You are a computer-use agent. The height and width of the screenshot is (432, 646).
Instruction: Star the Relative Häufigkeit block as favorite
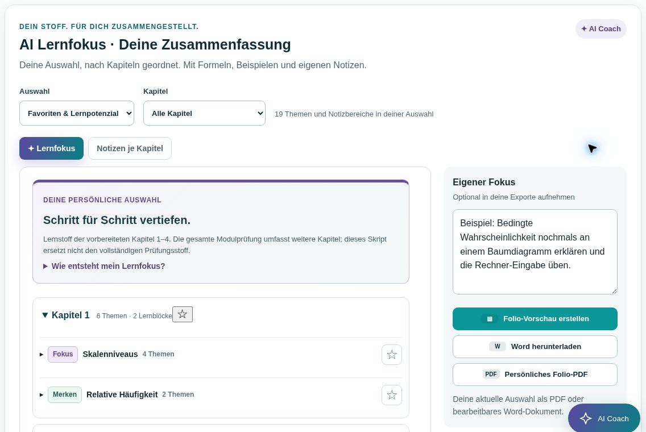[392, 395]
